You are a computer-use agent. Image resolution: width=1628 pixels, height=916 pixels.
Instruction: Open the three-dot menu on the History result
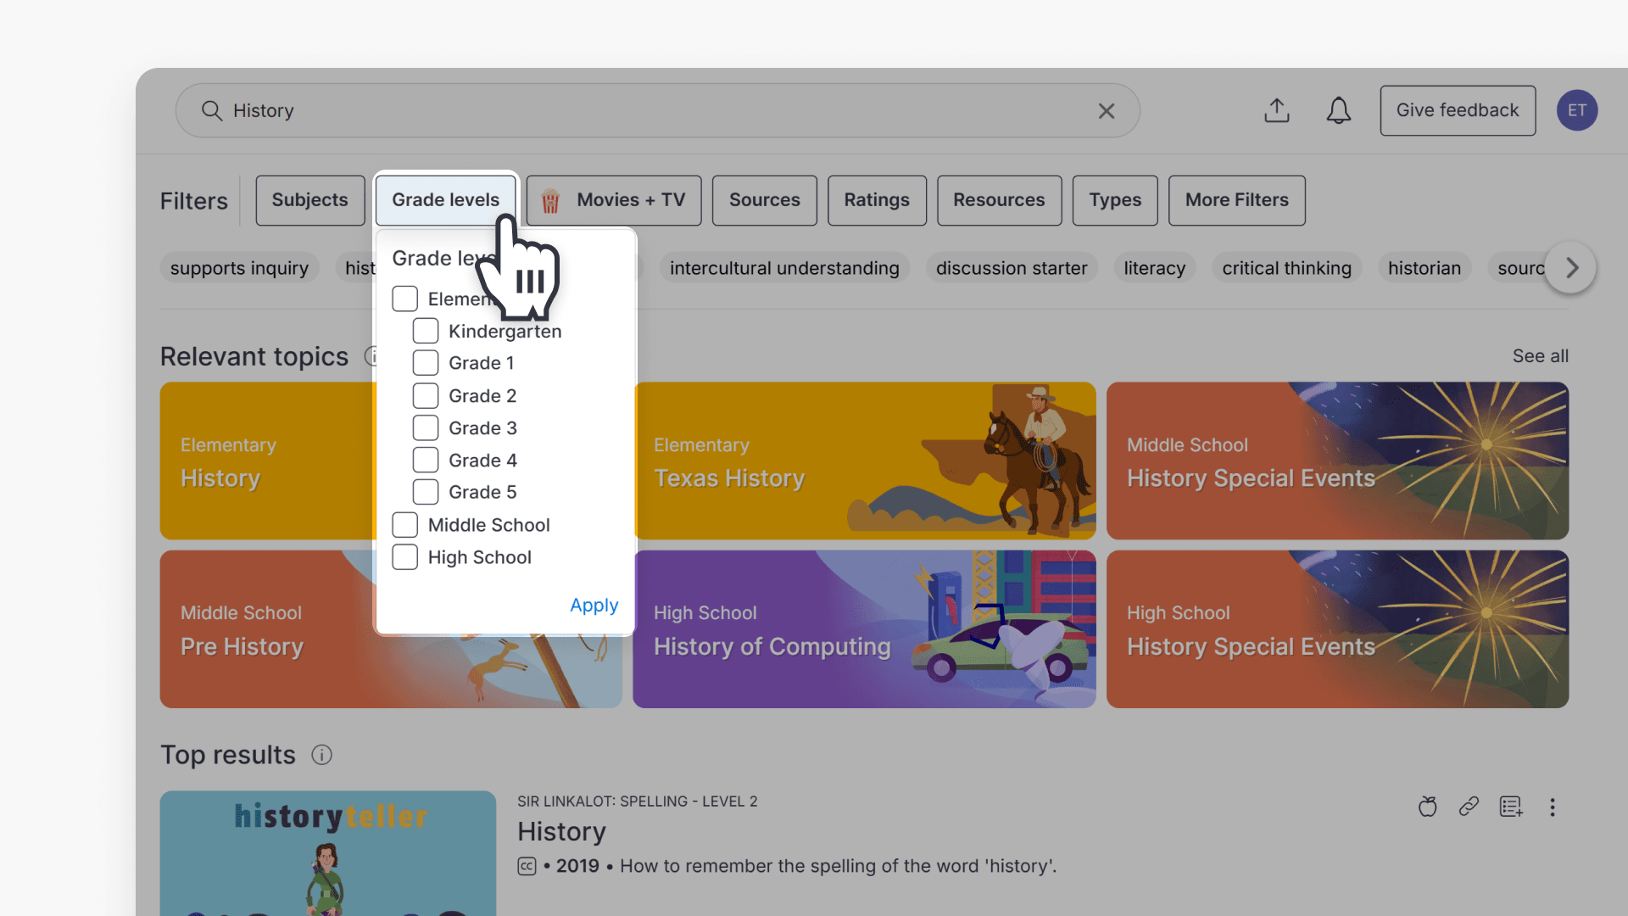[1553, 807]
